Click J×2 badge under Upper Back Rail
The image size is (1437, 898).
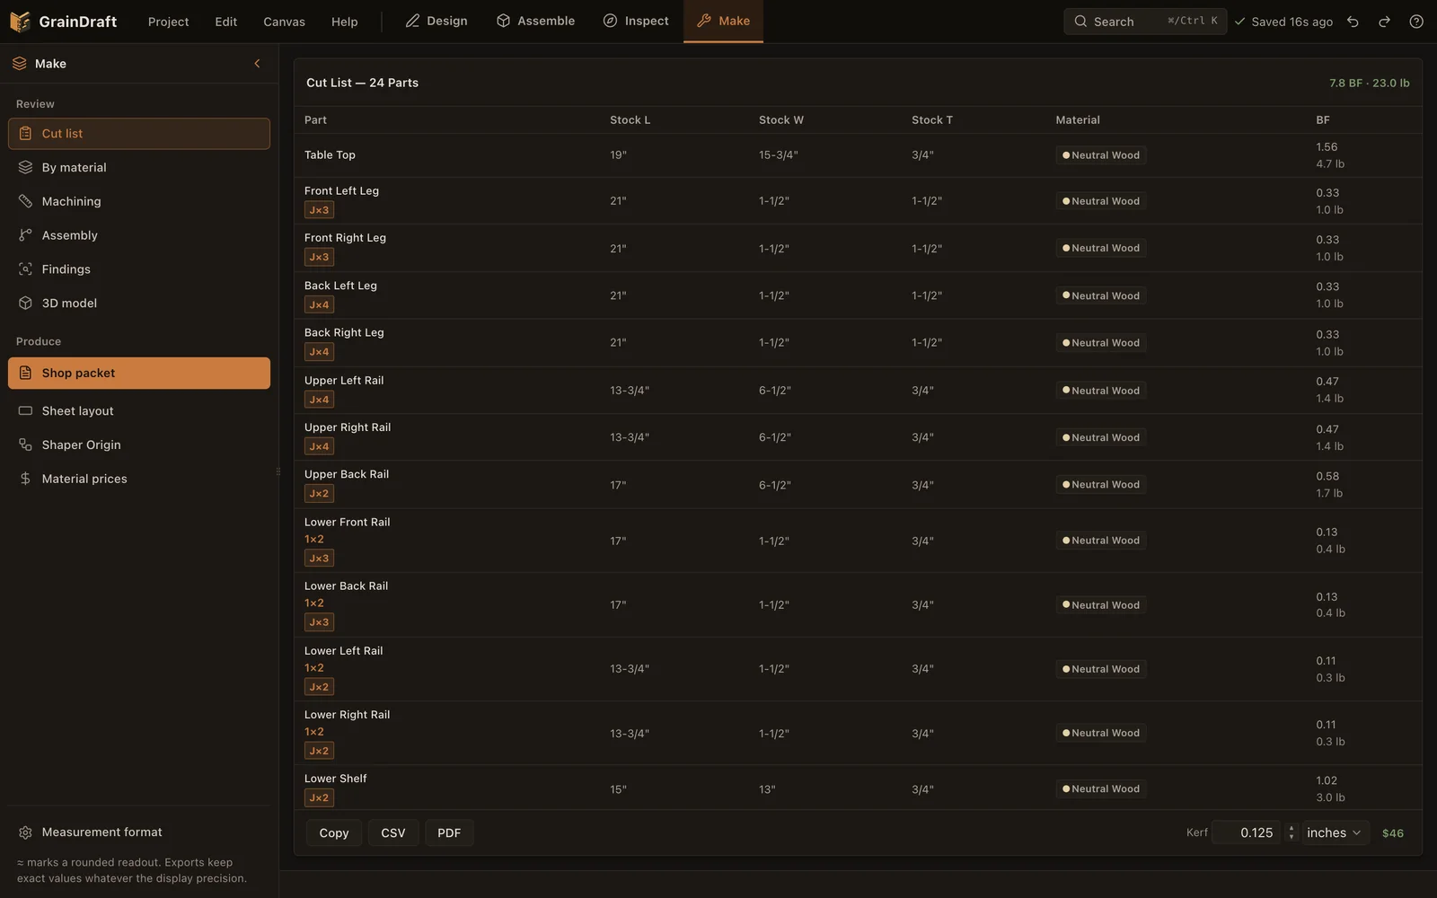[319, 494]
